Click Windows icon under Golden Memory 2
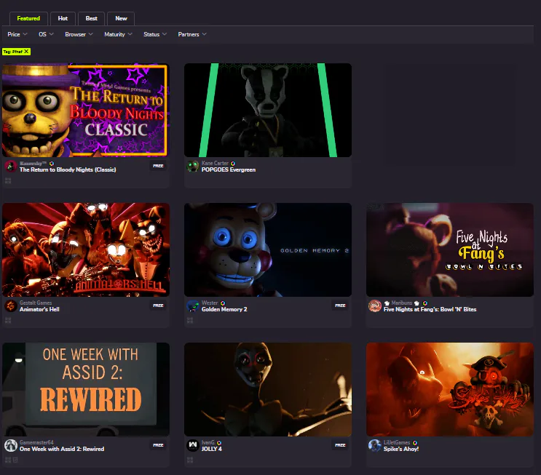Viewport: 541px width, 475px height. click(190, 320)
